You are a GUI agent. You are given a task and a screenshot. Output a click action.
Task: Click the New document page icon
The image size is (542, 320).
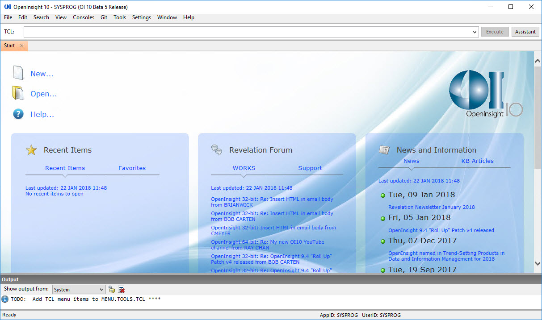[x=18, y=73]
